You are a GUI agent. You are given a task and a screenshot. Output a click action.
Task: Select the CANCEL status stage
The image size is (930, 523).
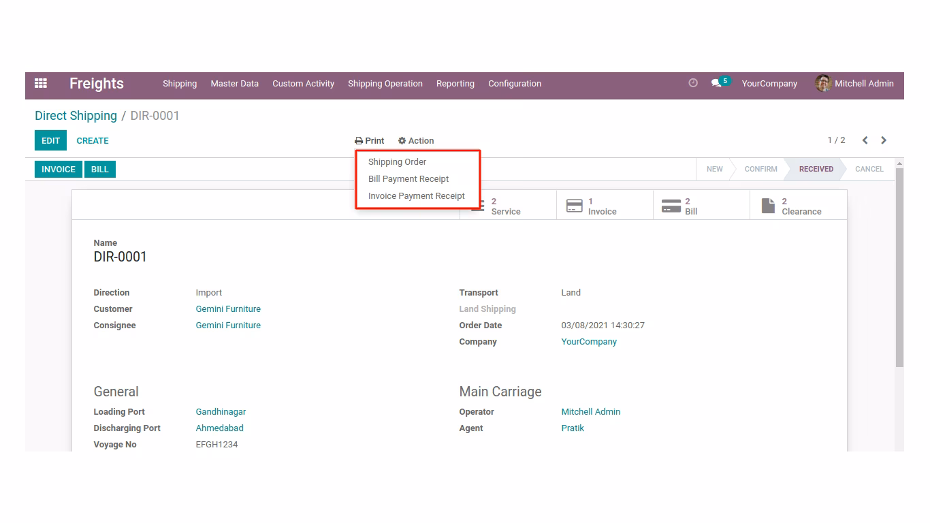[x=869, y=169]
